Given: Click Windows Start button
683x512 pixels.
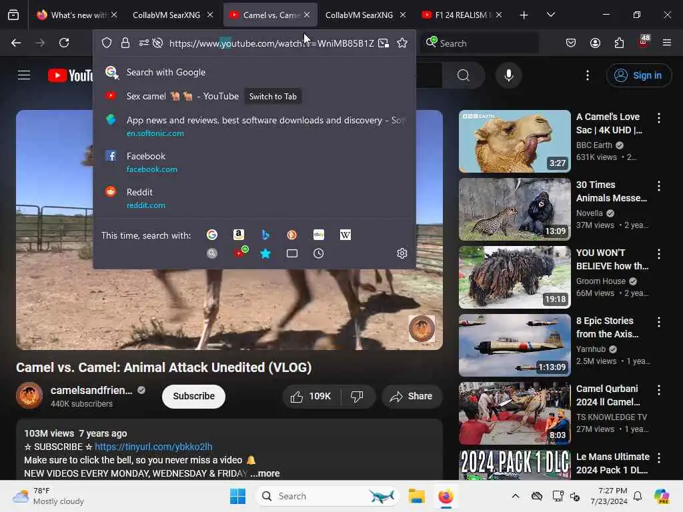Looking at the screenshot, I should pos(237,496).
